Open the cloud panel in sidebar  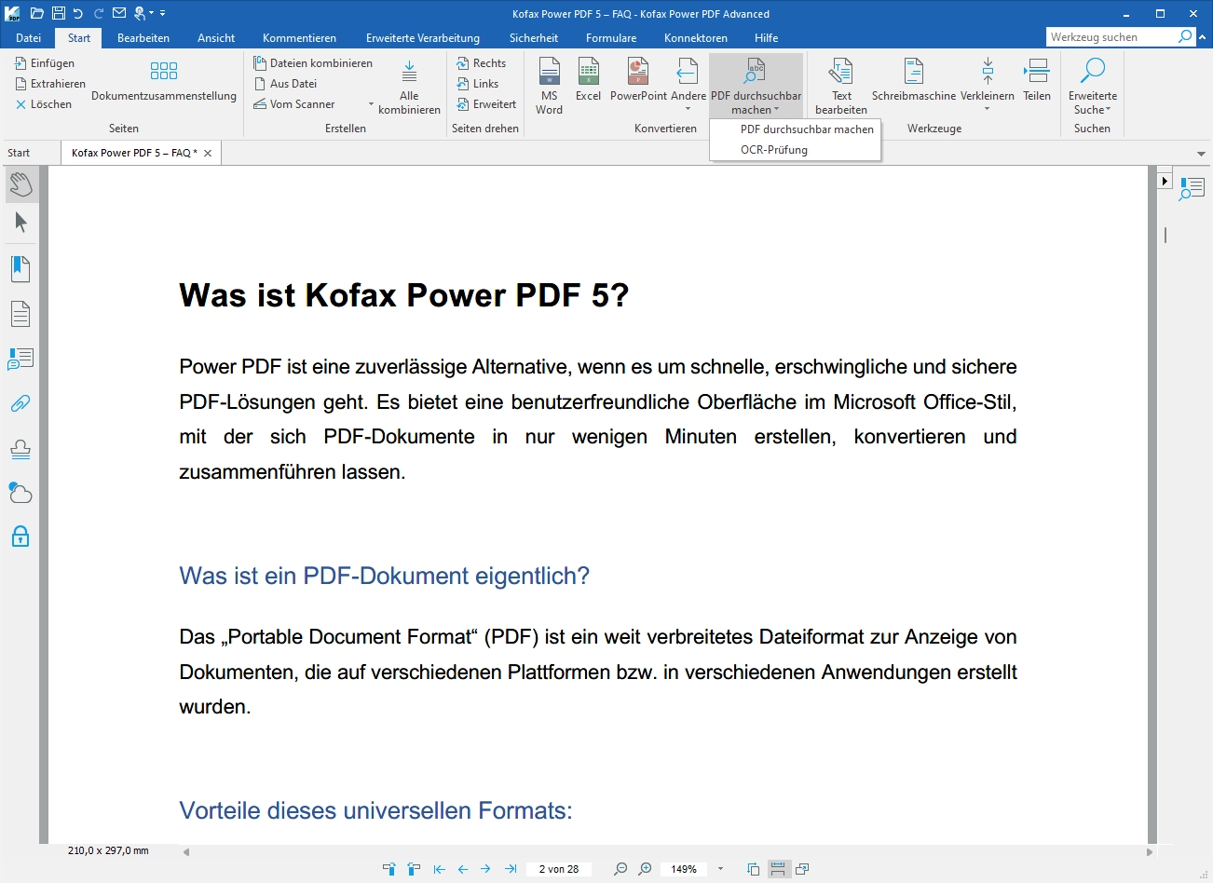pyautogui.click(x=20, y=492)
